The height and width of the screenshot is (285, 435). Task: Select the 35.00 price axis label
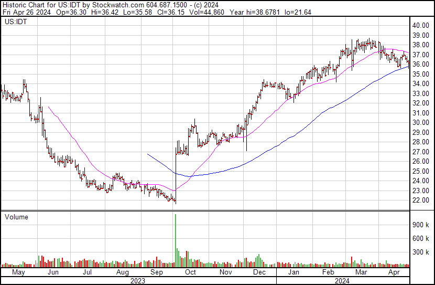pyautogui.click(x=421, y=74)
